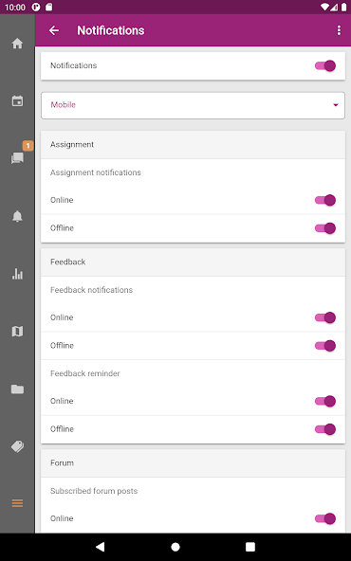Expand the Mobile dropdown selector
The height and width of the screenshot is (561, 351).
[194, 105]
